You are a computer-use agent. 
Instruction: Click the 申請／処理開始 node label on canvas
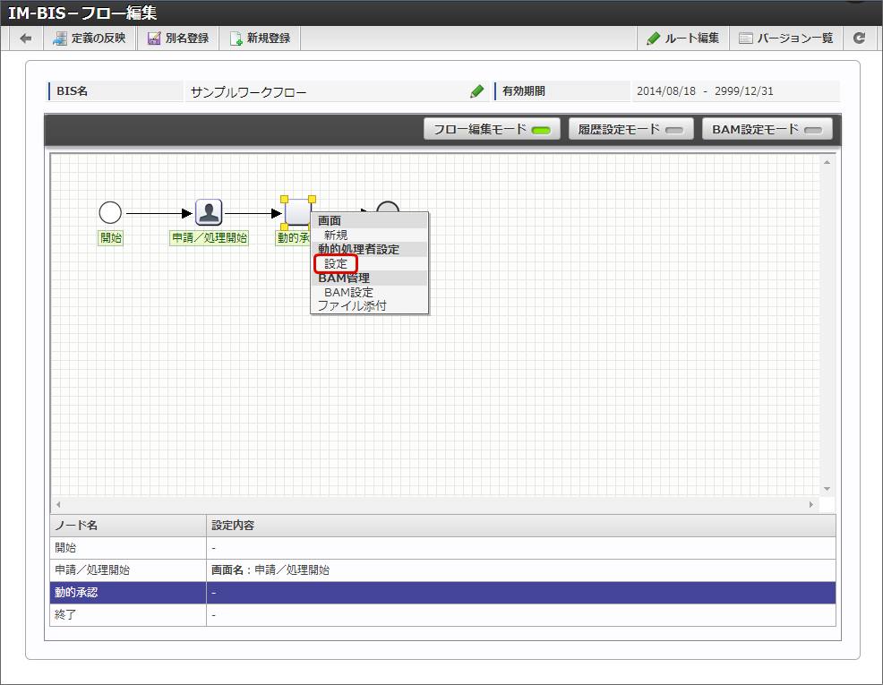pos(209,237)
